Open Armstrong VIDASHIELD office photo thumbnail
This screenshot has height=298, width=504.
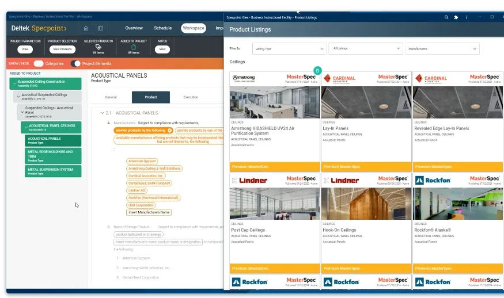pos(275,102)
